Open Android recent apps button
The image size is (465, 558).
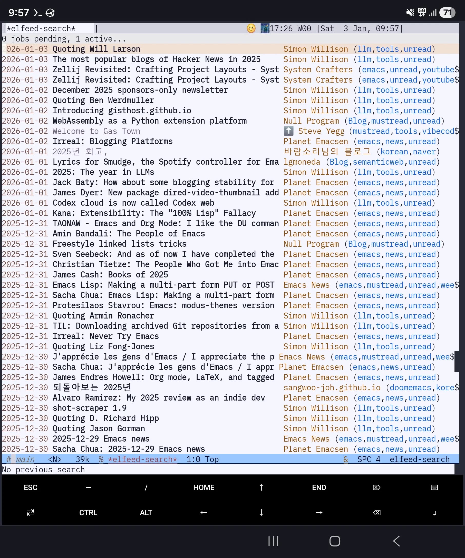tap(273, 541)
